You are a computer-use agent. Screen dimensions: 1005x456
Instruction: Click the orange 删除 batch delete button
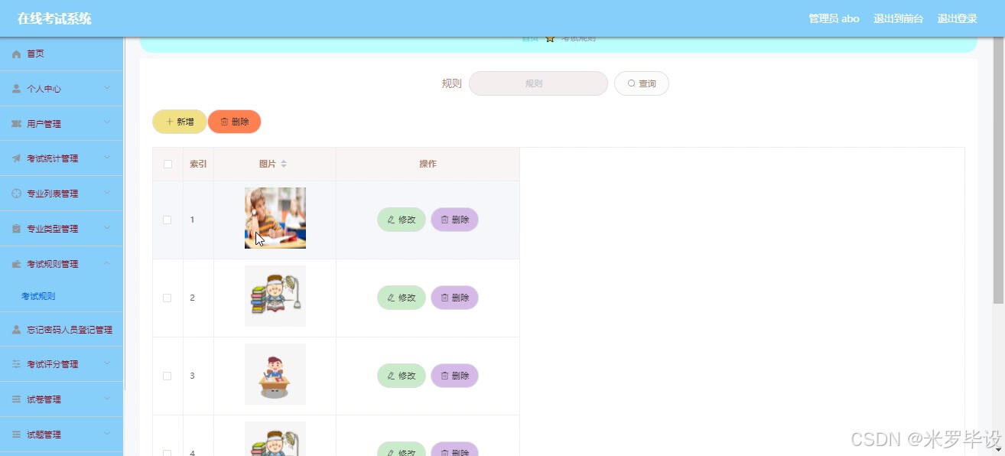point(235,122)
